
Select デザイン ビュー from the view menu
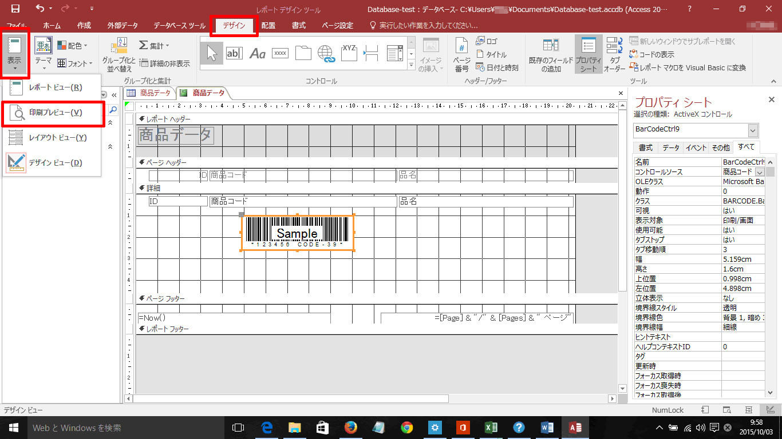[52, 163]
